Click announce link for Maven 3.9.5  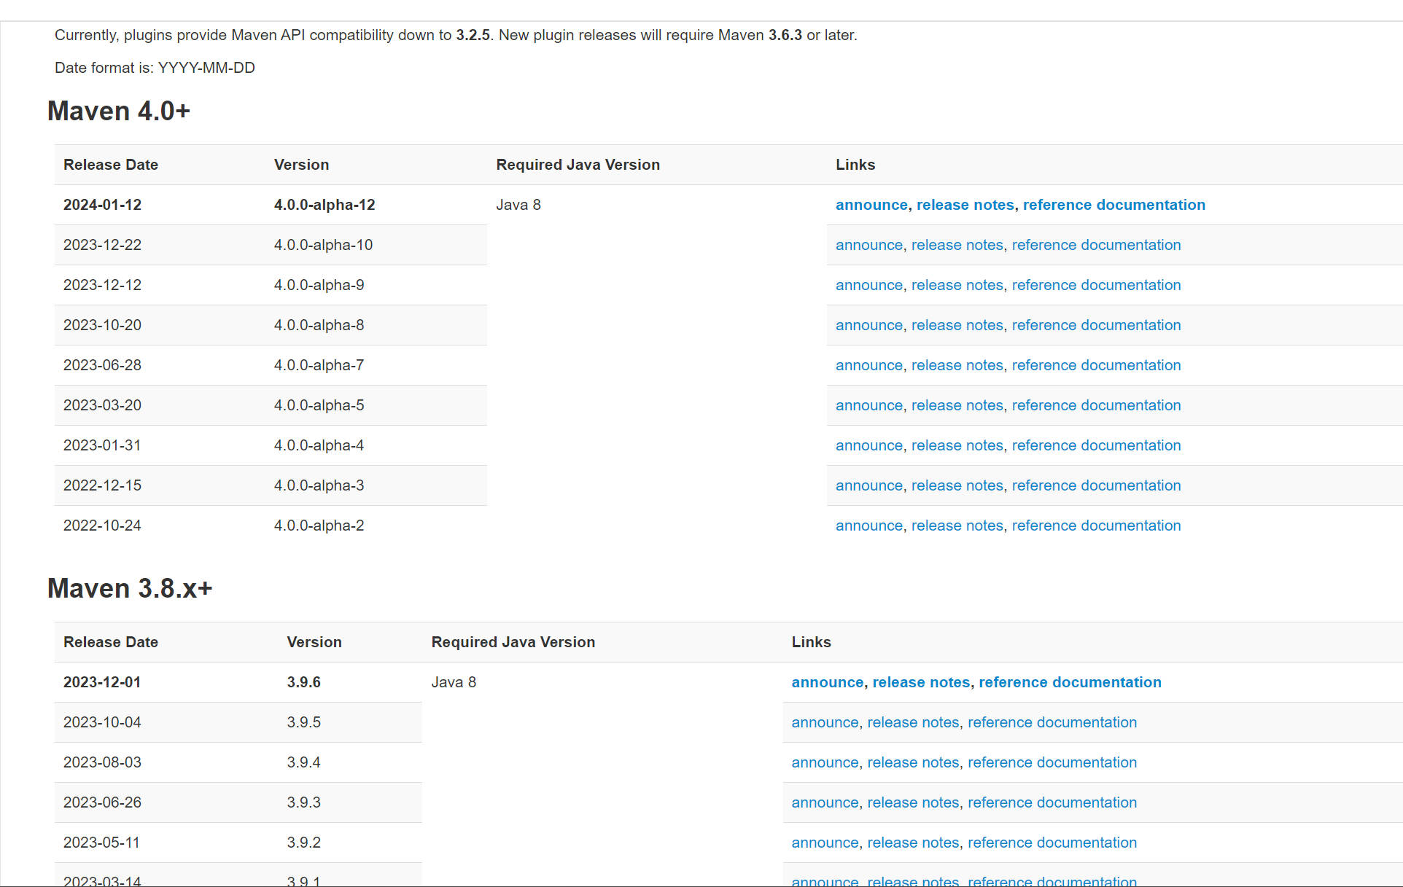click(x=825, y=722)
